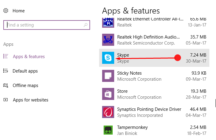Click the Sticky Notes icon
Viewport: 216px width, 140px height.
108,76
